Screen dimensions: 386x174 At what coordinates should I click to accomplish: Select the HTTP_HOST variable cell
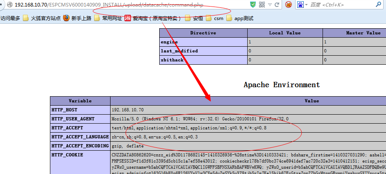coord(80,110)
